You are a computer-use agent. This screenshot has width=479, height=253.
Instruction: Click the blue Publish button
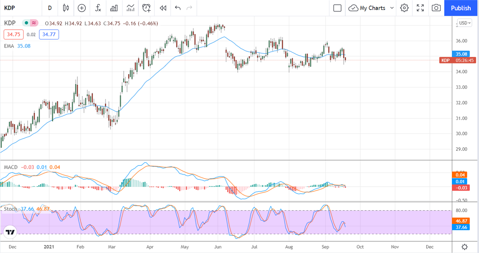point(461,8)
